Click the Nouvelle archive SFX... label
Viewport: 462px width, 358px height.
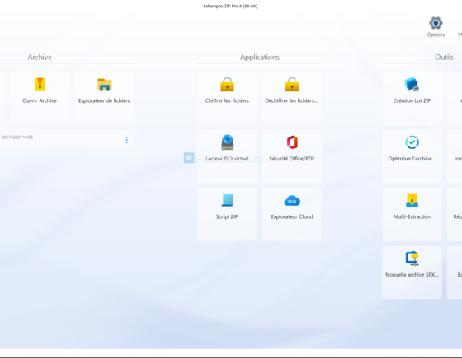pyautogui.click(x=412, y=275)
